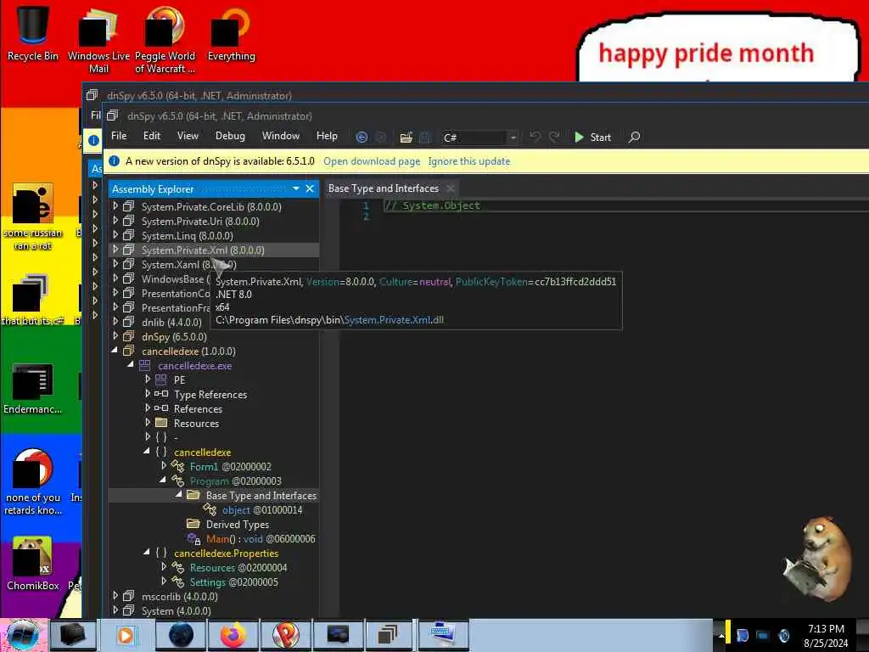Click the Open download page link
The width and height of the screenshot is (869, 652).
point(372,161)
